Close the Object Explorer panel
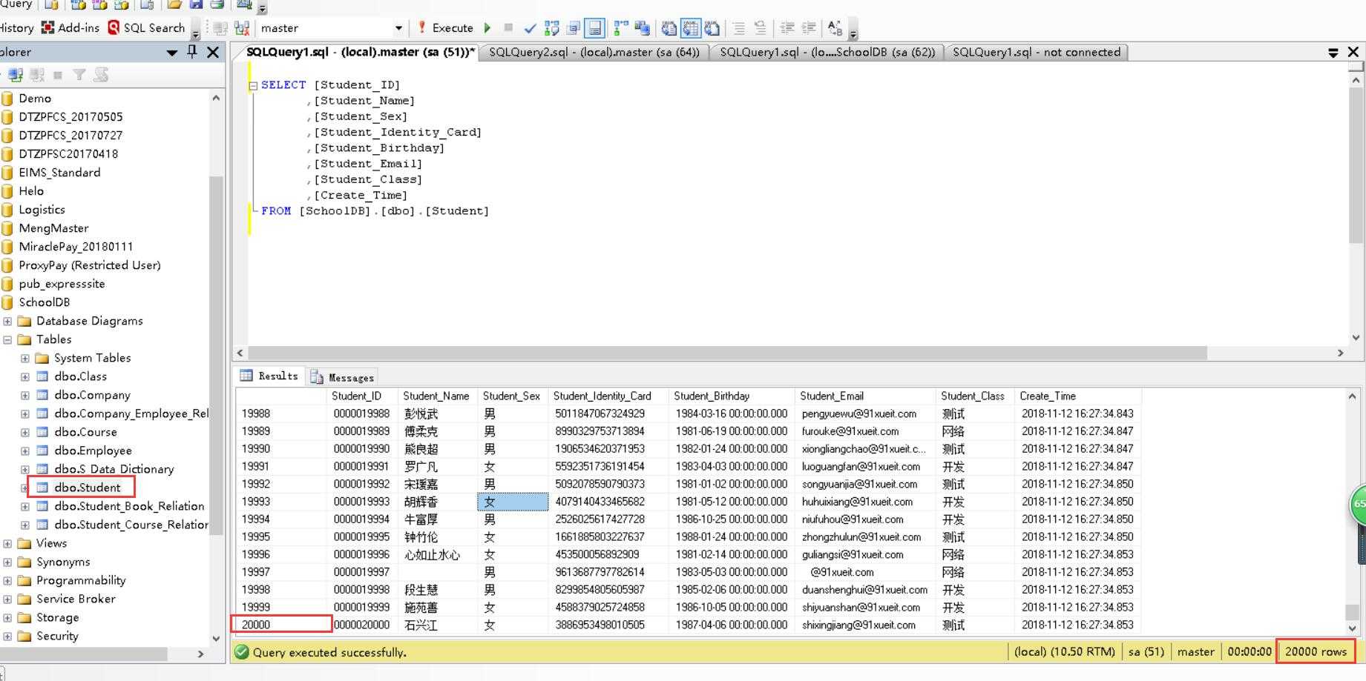The width and height of the screenshot is (1366, 681). (x=213, y=52)
